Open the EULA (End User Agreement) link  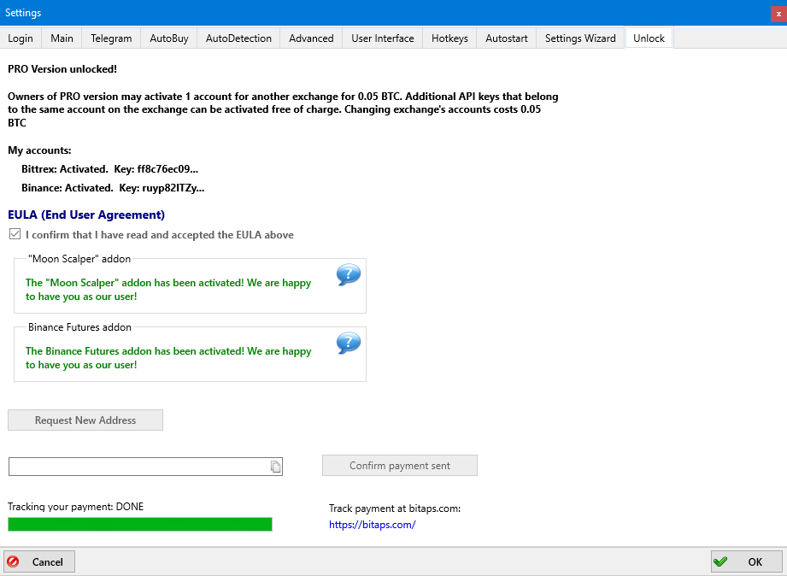coord(86,215)
